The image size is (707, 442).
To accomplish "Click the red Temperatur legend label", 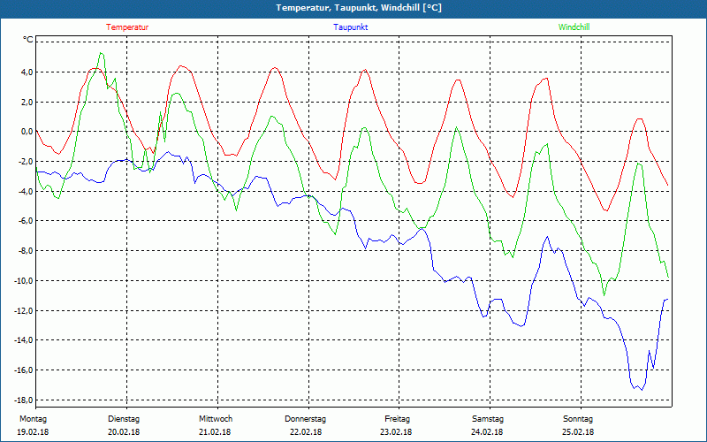I will (x=127, y=27).
